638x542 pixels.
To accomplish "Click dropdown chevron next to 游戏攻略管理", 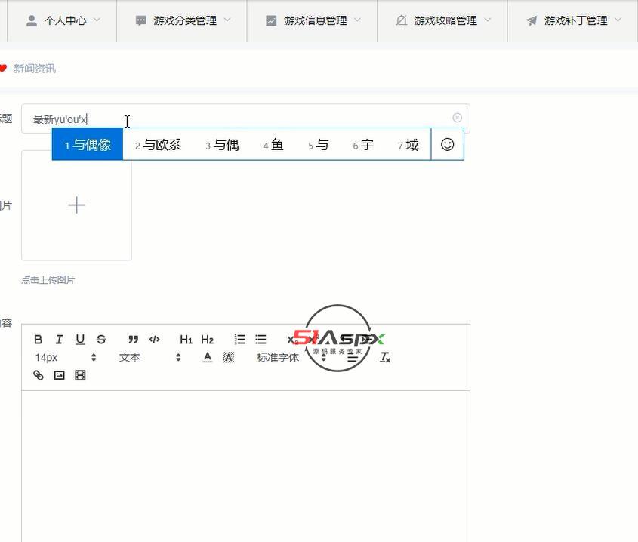I will 488,20.
